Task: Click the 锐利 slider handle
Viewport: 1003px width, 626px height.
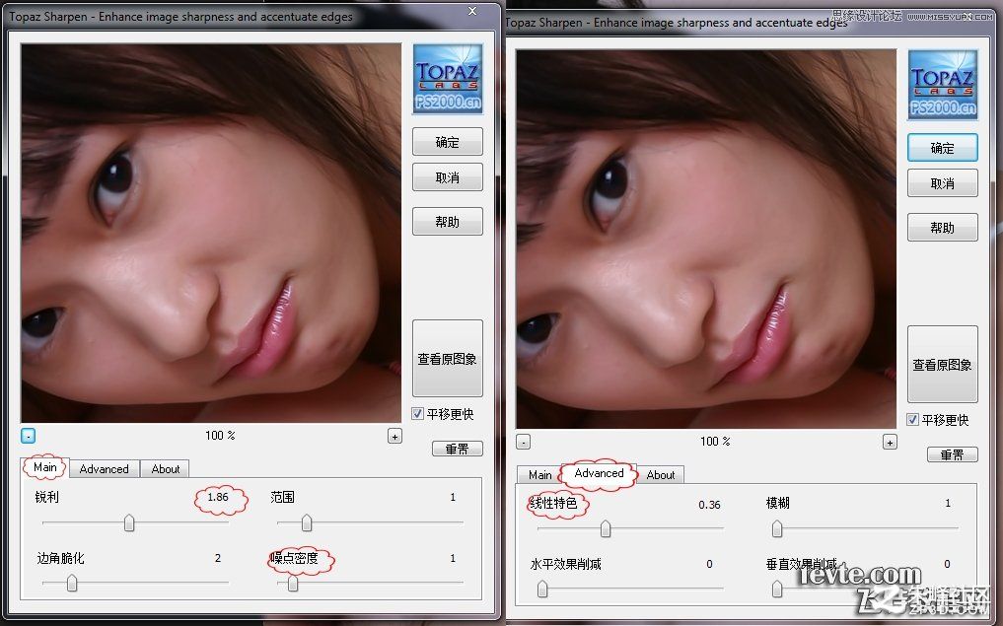Action: coord(129,522)
